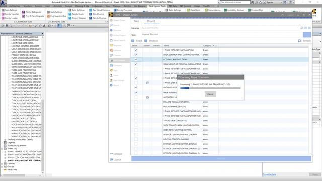
Task: Click the Dim Checker tool
Action: click(x=97, y=14)
